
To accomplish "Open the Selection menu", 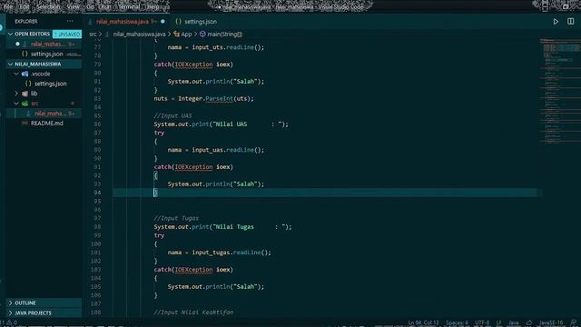I will [x=48, y=6].
